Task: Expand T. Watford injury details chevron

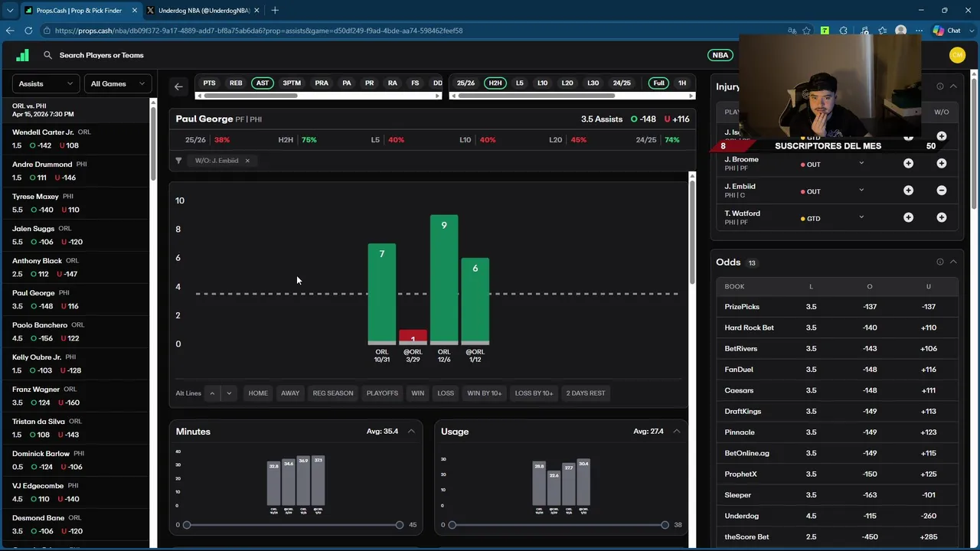Action: [861, 217]
